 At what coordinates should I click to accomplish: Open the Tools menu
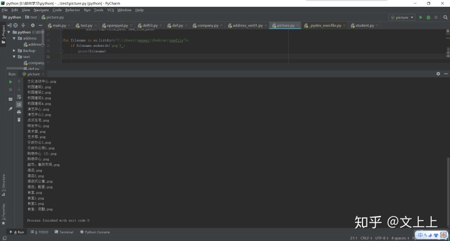click(99, 10)
